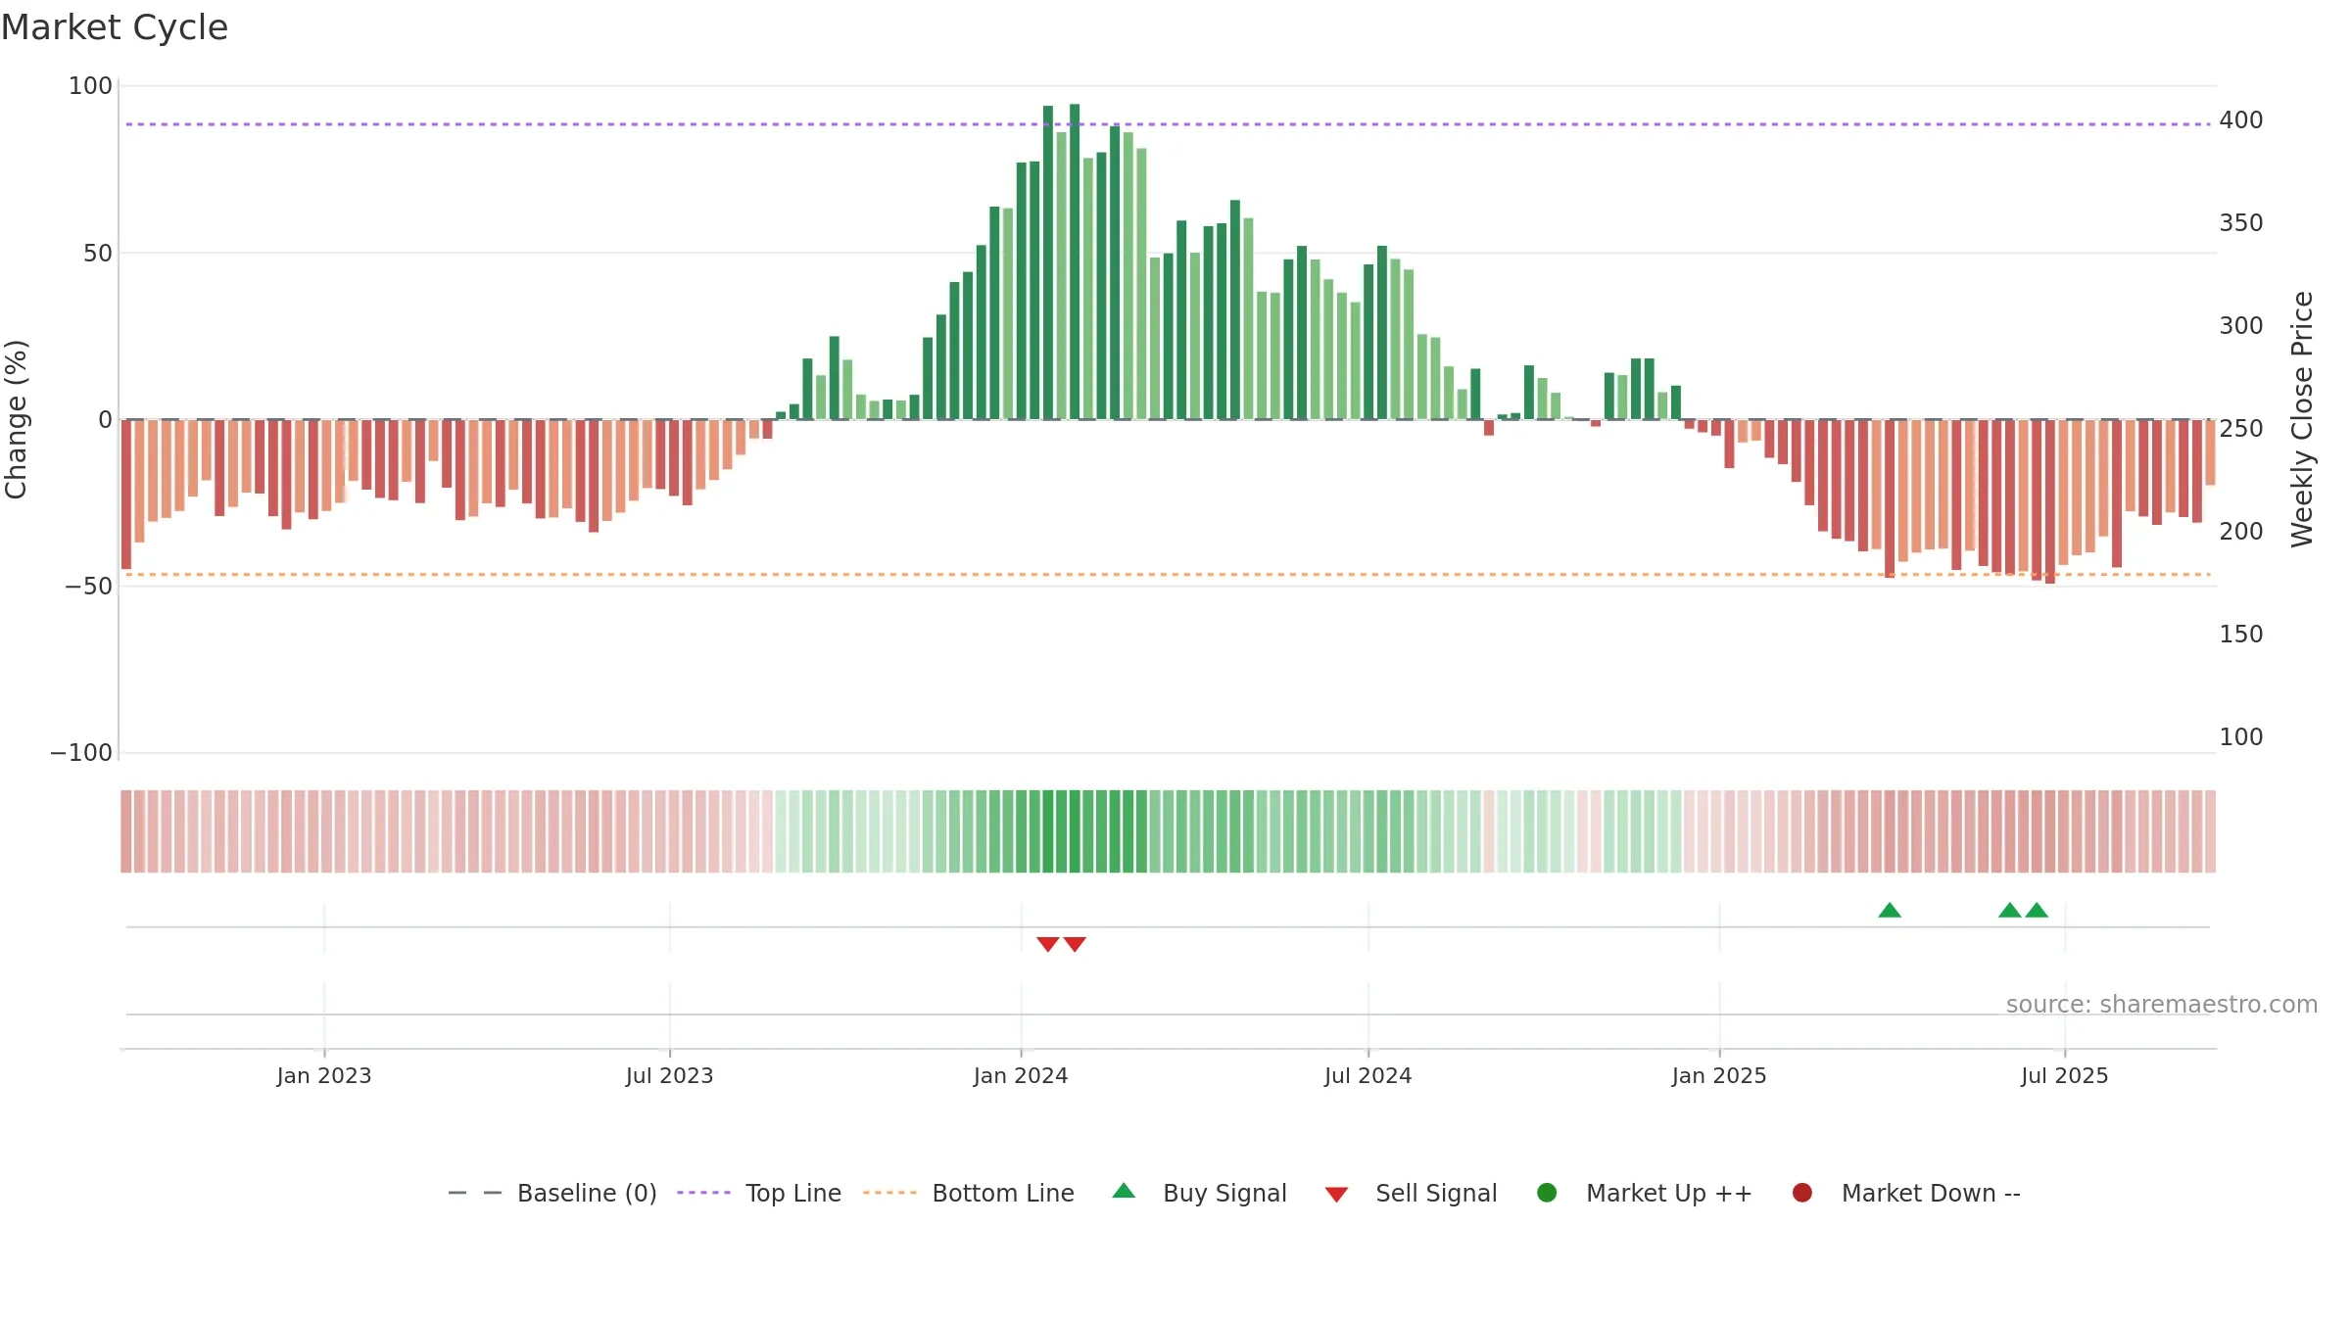
Task: Click the green Market Up circle legend icon
Action: tap(1547, 1193)
